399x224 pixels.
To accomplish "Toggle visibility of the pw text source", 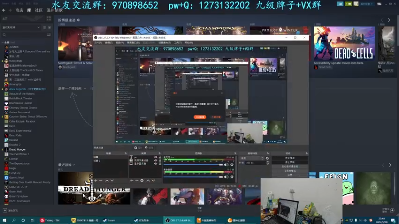I will pyautogui.click(x=156, y=157).
